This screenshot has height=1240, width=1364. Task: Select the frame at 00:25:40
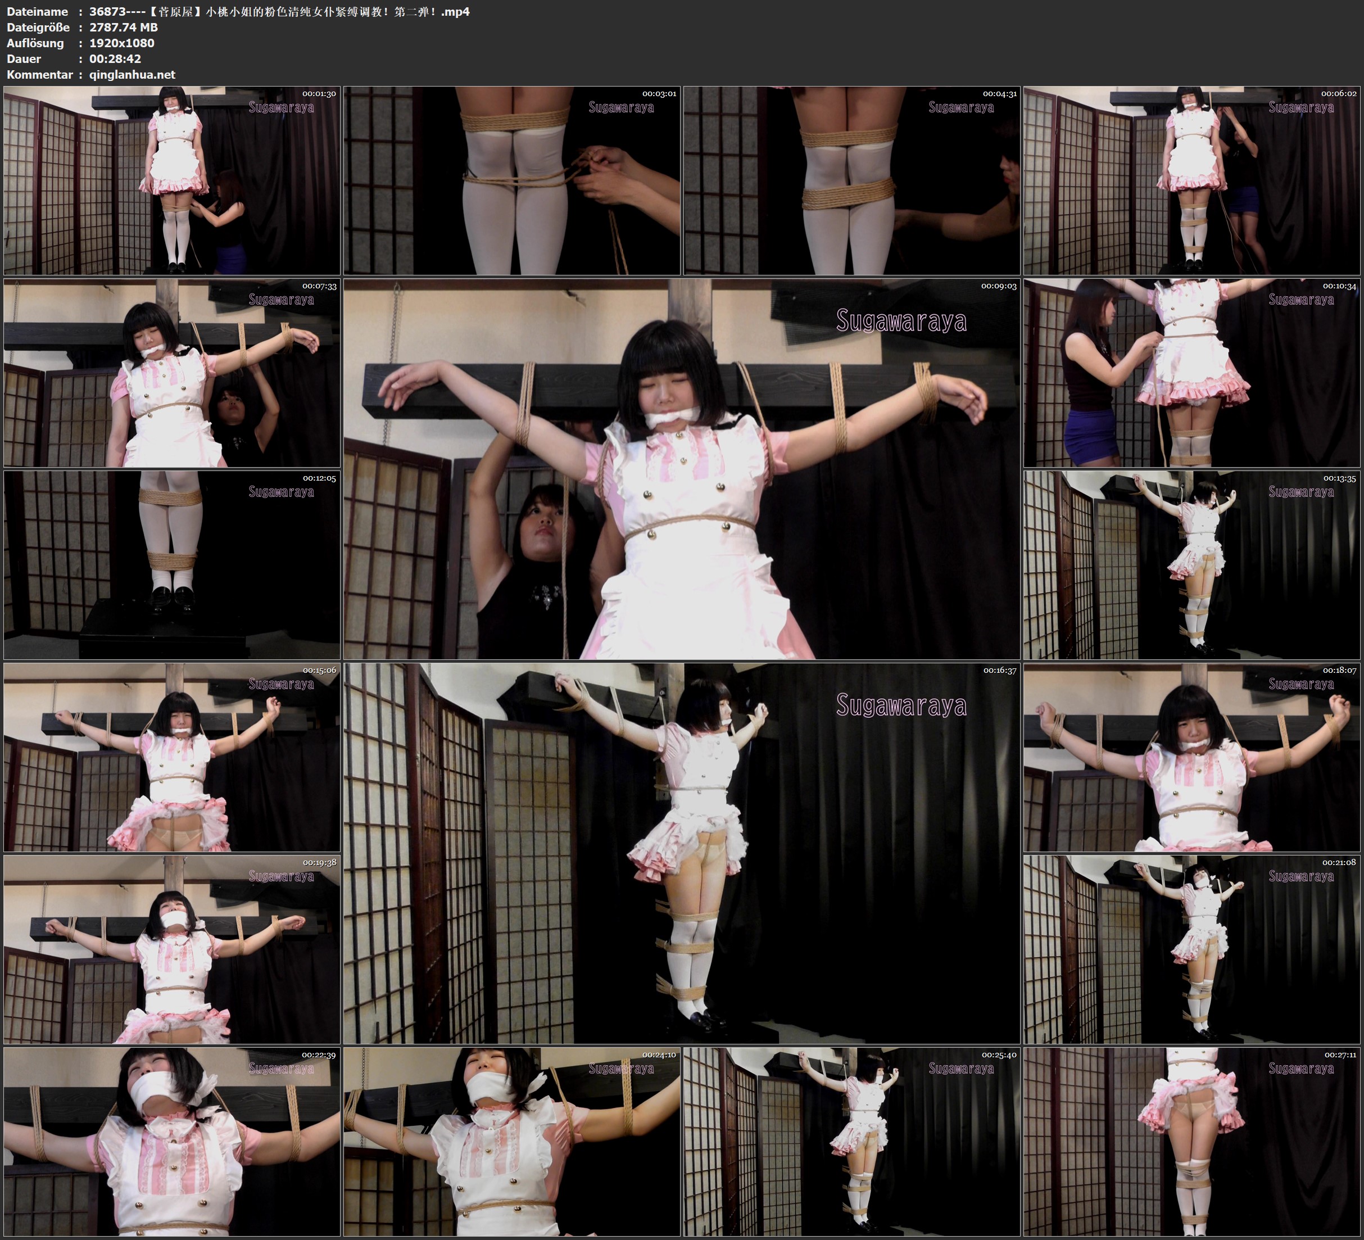pyautogui.click(x=852, y=1142)
